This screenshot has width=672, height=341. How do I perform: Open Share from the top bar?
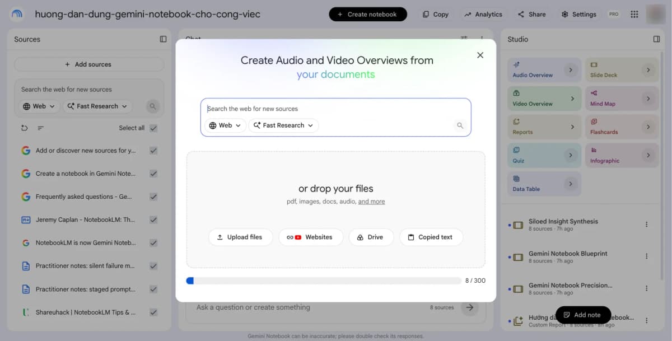[531, 14]
